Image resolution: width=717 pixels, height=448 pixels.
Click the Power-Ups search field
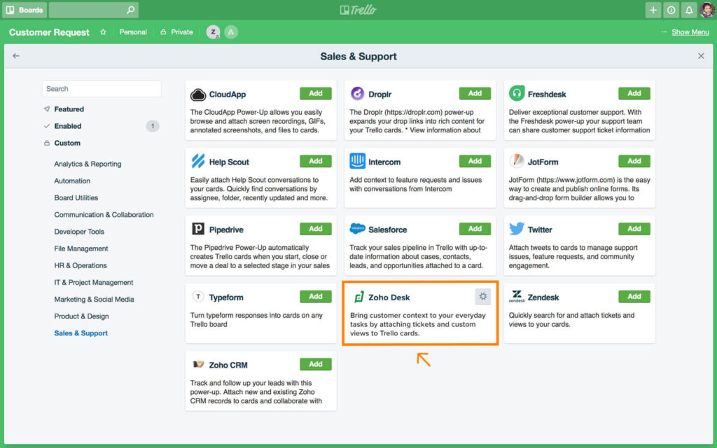click(102, 89)
